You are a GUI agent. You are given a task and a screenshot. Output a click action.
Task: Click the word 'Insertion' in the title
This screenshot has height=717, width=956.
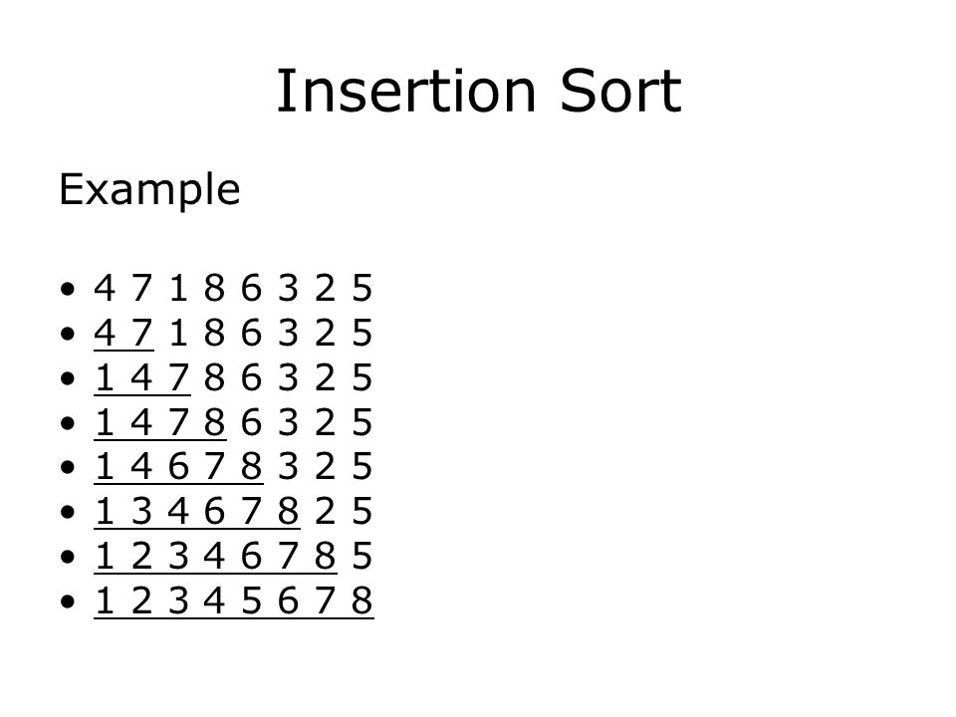tap(406, 92)
